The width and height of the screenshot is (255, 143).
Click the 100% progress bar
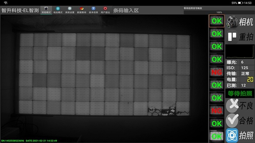pyautogui.click(x=219, y=12)
